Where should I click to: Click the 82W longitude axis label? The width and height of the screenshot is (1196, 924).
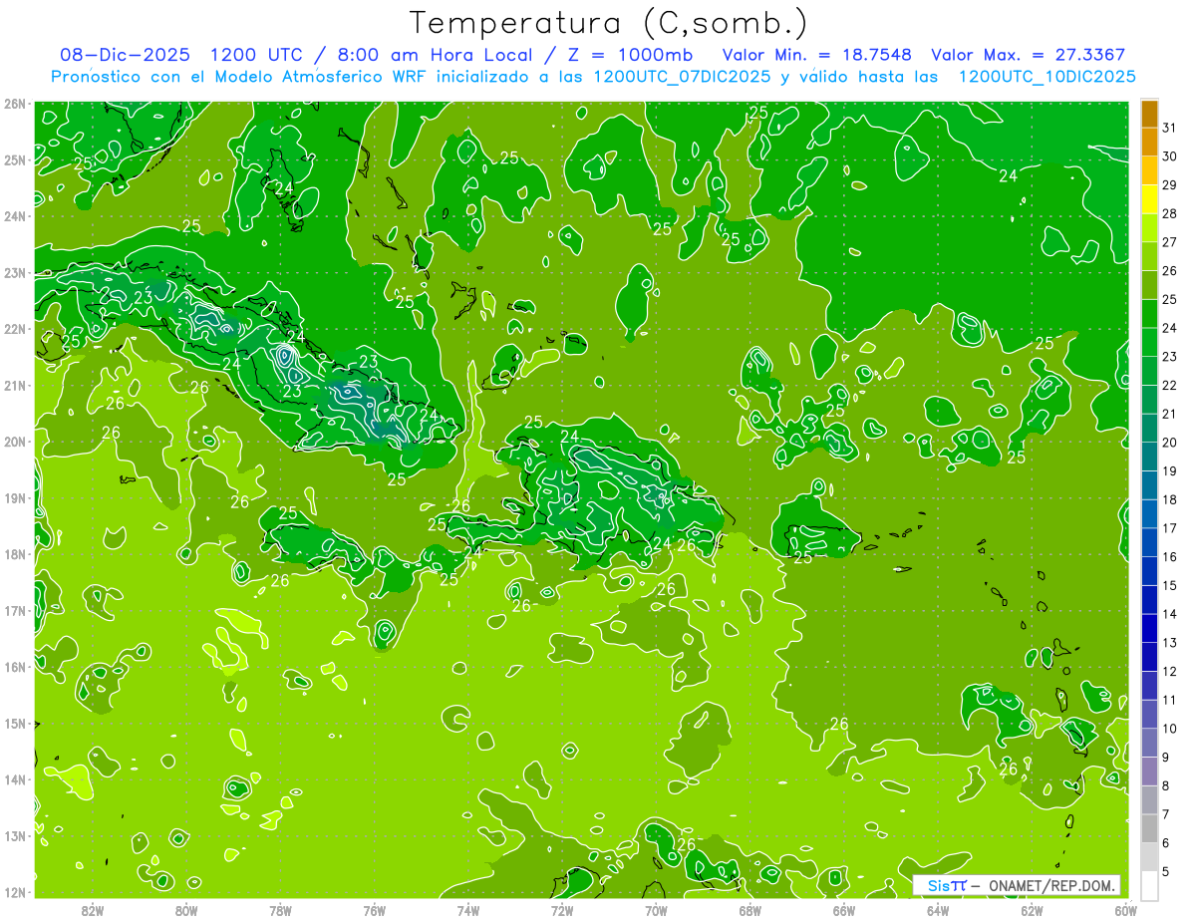93,910
